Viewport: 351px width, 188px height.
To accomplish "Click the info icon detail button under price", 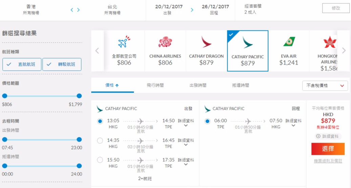I will (328, 136).
